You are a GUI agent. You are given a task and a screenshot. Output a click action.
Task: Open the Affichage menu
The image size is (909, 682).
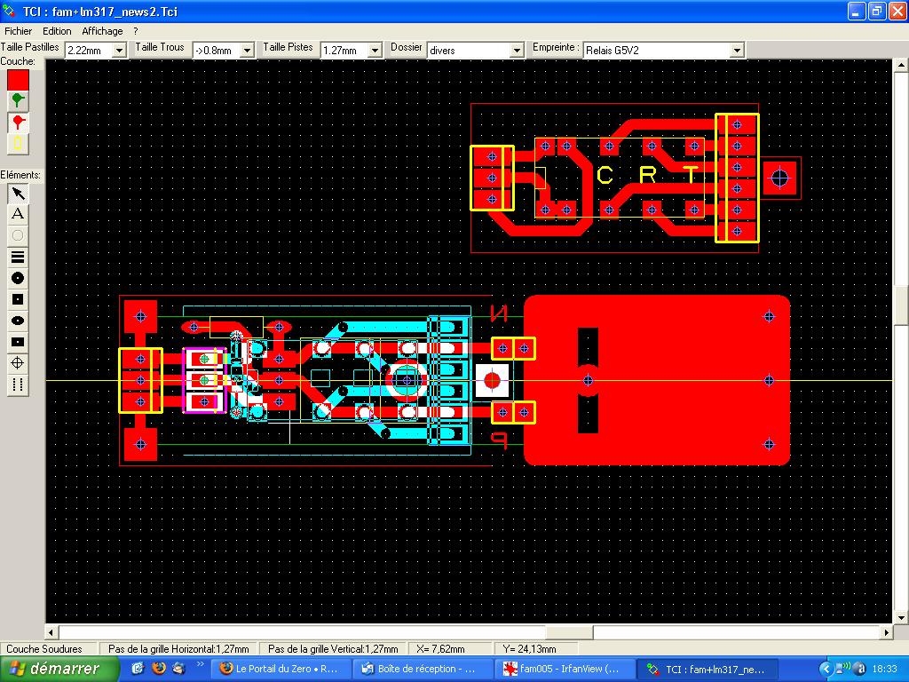[x=102, y=31]
